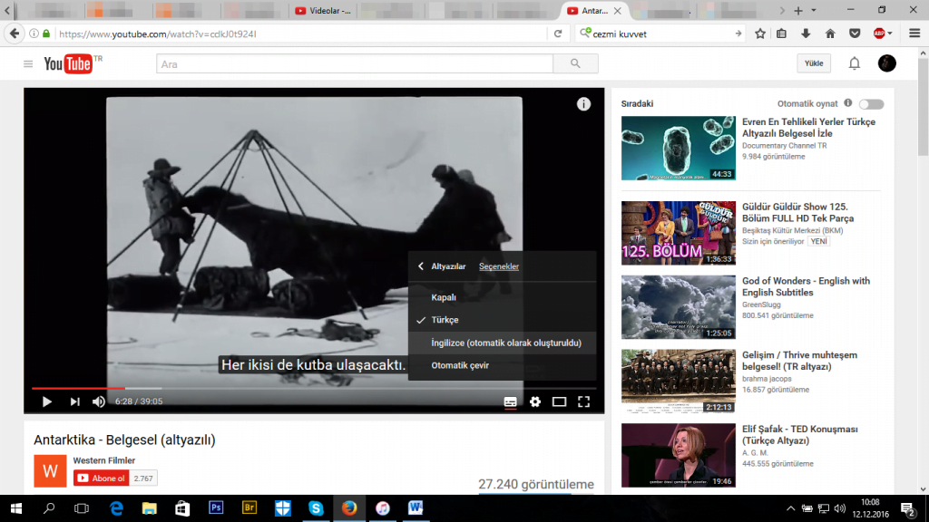Open YouTube notifications bell
This screenshot has width=929, height=522.
coord(854,63)
